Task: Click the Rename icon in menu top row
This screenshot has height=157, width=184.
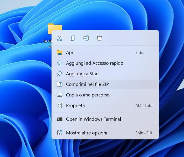Action: coord(86,38)
